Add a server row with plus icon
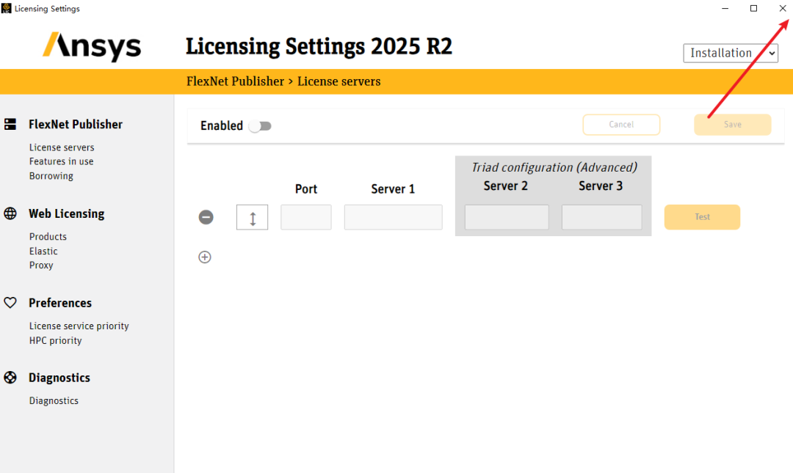The width and height of the screenshot is (793, 473). pyautogui.click(x=205, y=257)
